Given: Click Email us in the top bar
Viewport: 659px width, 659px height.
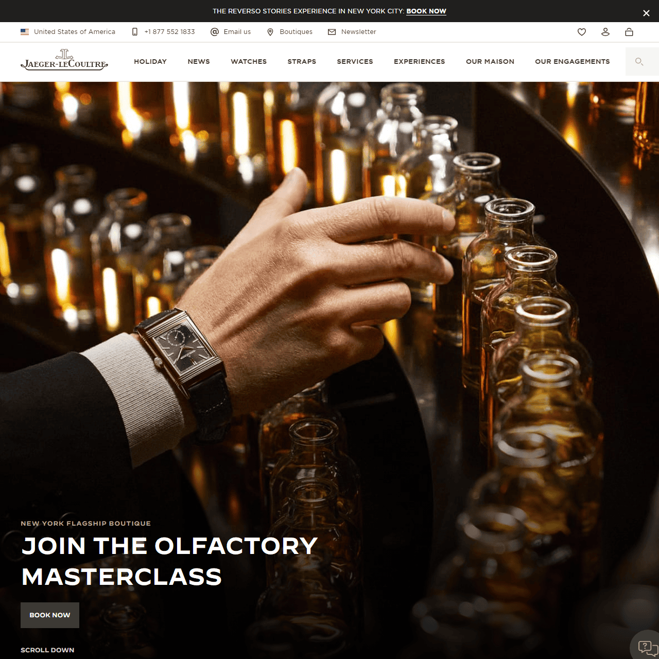Looking at the screenshot, I should [231, 32].
